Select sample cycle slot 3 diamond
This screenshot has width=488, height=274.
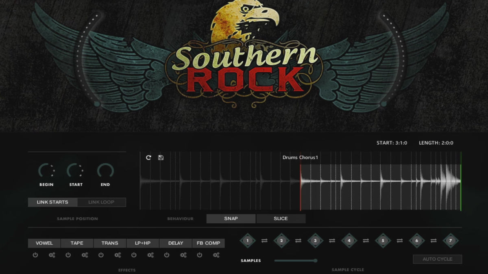tap(315, 241)
